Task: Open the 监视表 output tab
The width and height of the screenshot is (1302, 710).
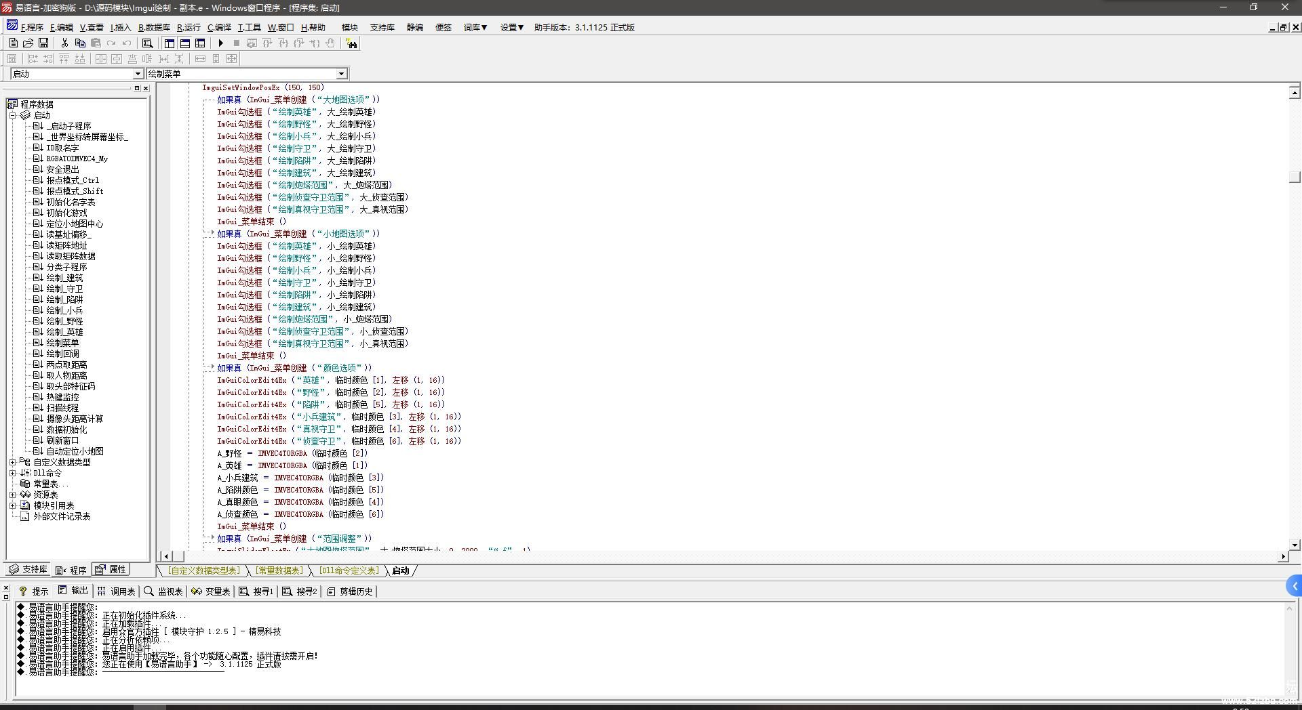Action: pos(163,591)
